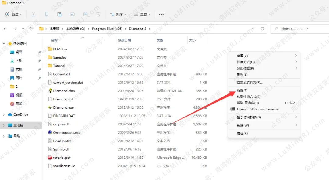The width and height of the screenshot is (329, 180).
Task: Select Open in Windows Terminal menu entry
Action: [x=258, y=109]
